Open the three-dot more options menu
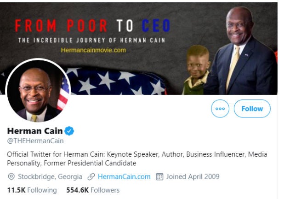Screen dimensions: 284x199 220,109
